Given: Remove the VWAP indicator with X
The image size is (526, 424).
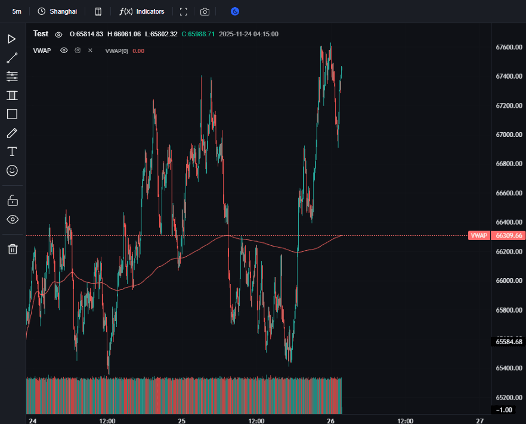Looking at the screenshot, I should click(x=90, y=51).
